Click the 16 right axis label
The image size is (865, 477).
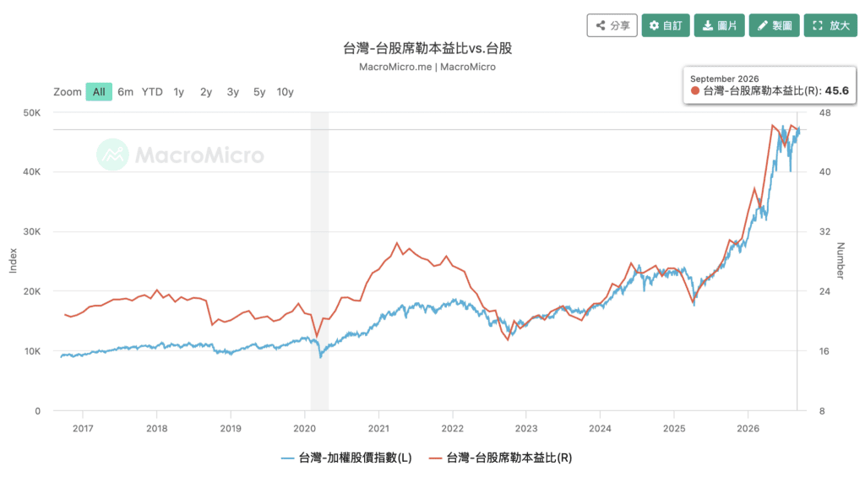[x=824, y=351]
